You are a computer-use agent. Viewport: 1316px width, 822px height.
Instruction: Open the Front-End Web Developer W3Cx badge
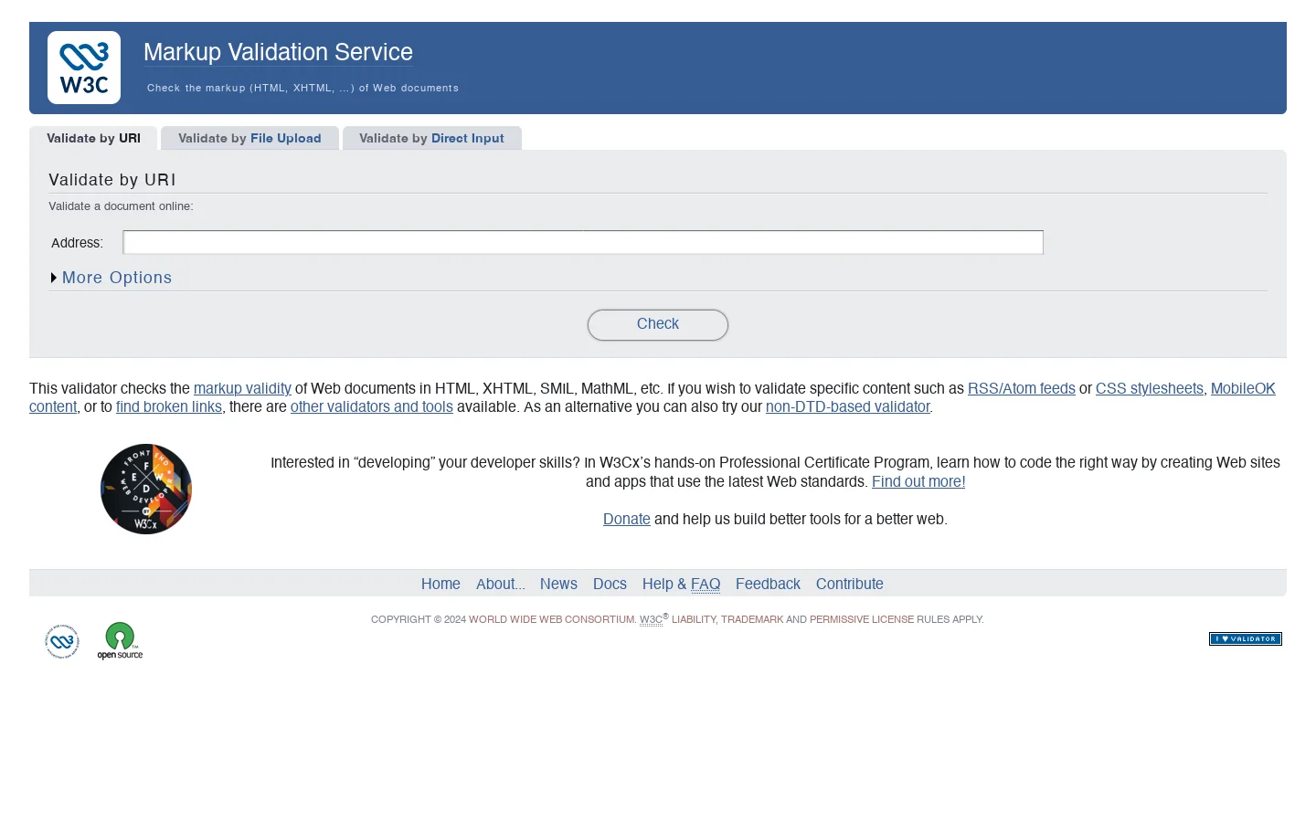coord(146,490)
